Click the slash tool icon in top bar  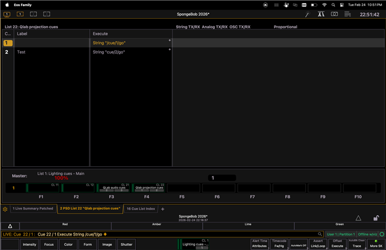pyautogui.click(x=306, y=13)
